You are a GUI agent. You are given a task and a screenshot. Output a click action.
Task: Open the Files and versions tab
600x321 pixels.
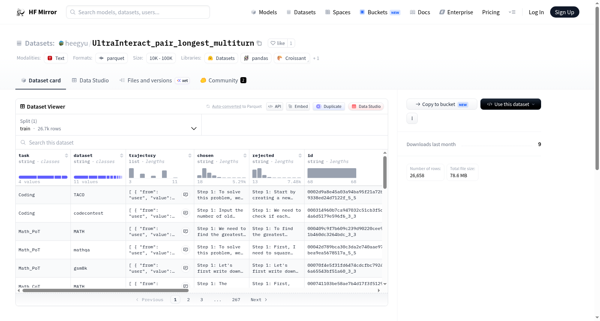[x=154, y=81]
